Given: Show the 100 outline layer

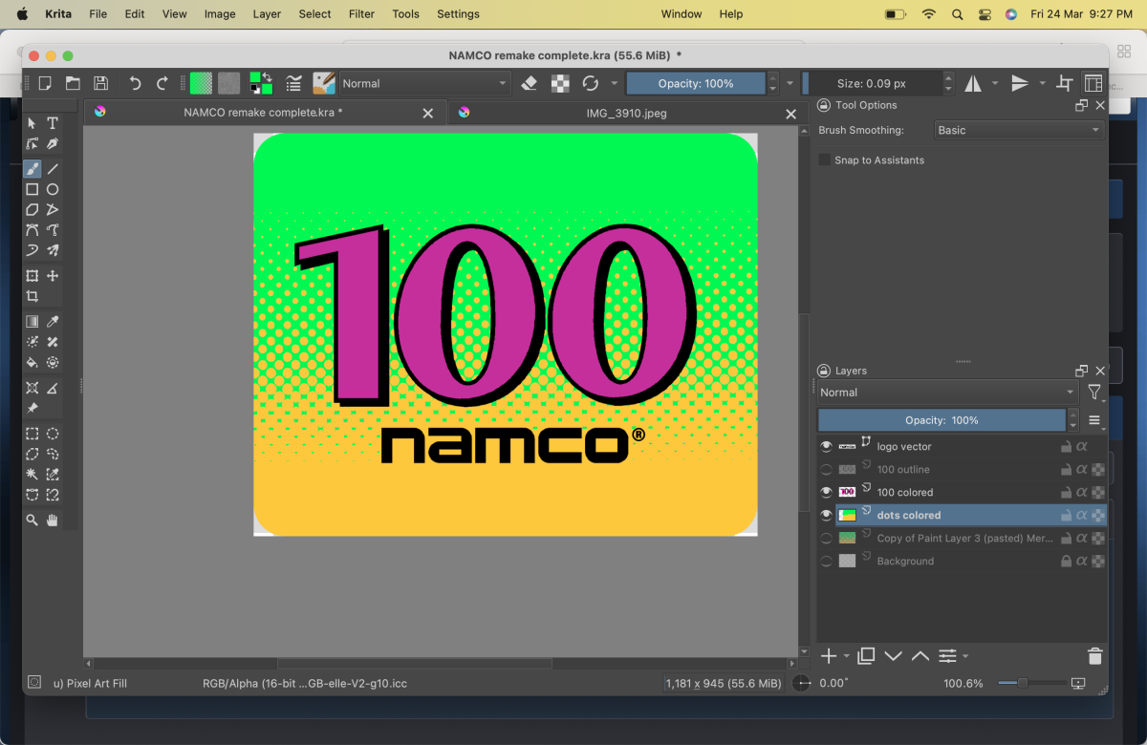Looking at the screenshot, I should (x=827, y=469).
